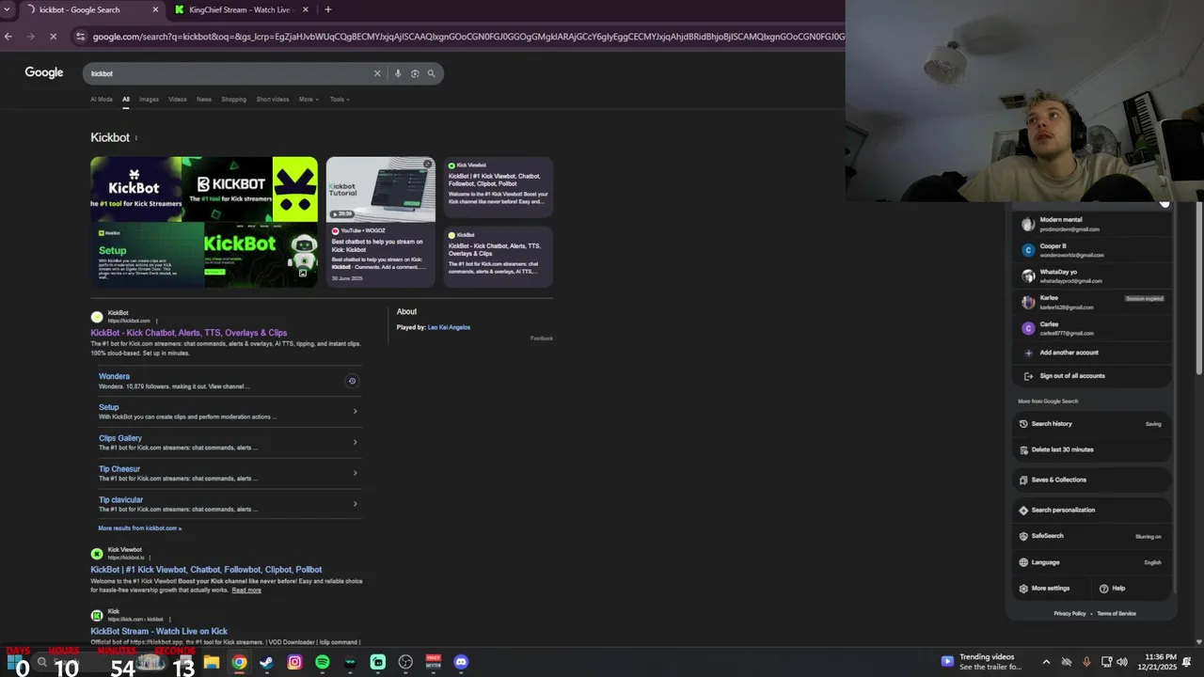Clear the search box with X icon

(377, 73)
